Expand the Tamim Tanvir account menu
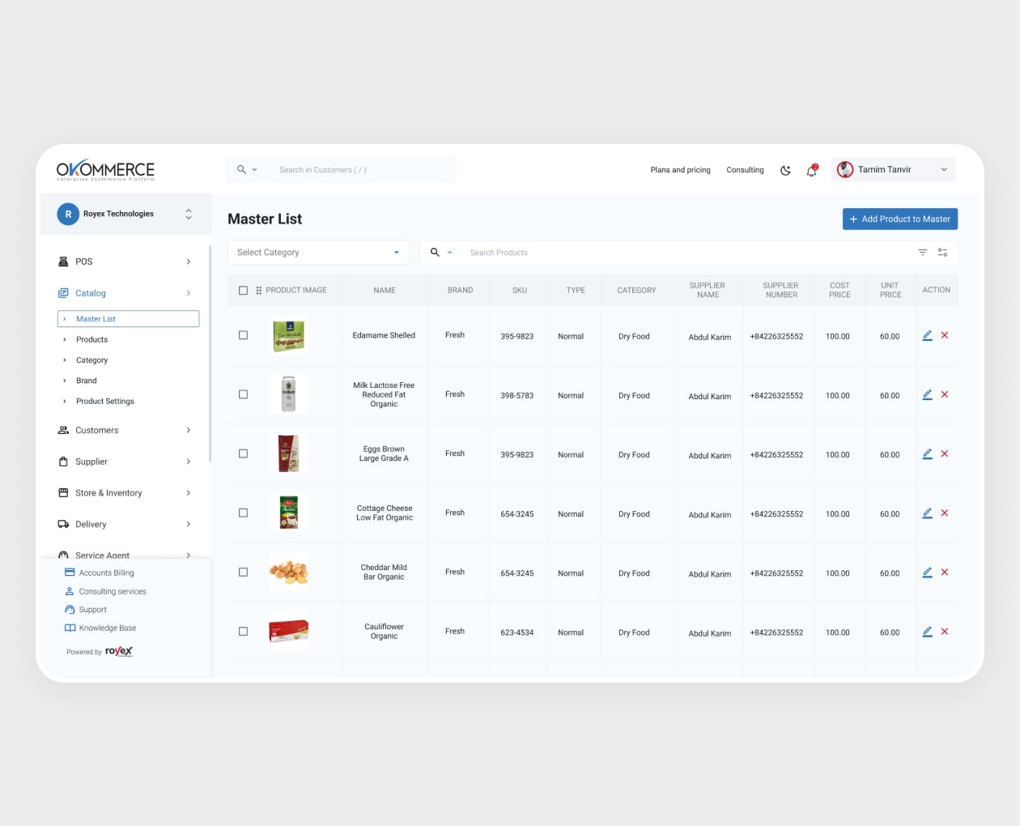The image size is (1020, 826). pos(944,169)
